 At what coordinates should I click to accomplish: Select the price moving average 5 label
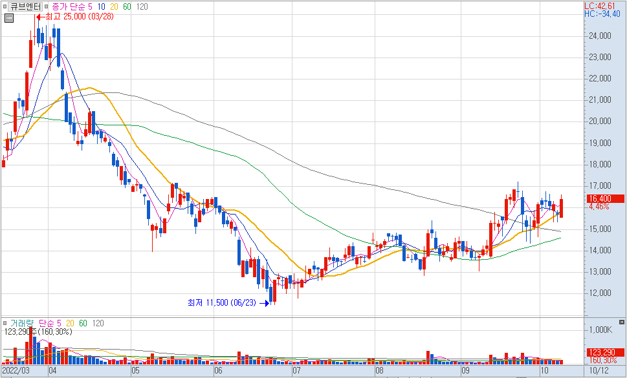click(x=91, y=7)
